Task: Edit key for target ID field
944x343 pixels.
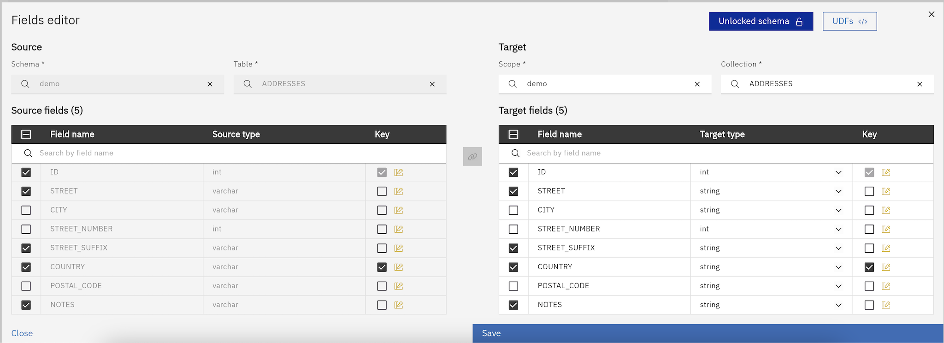Action: click(886, 172)
